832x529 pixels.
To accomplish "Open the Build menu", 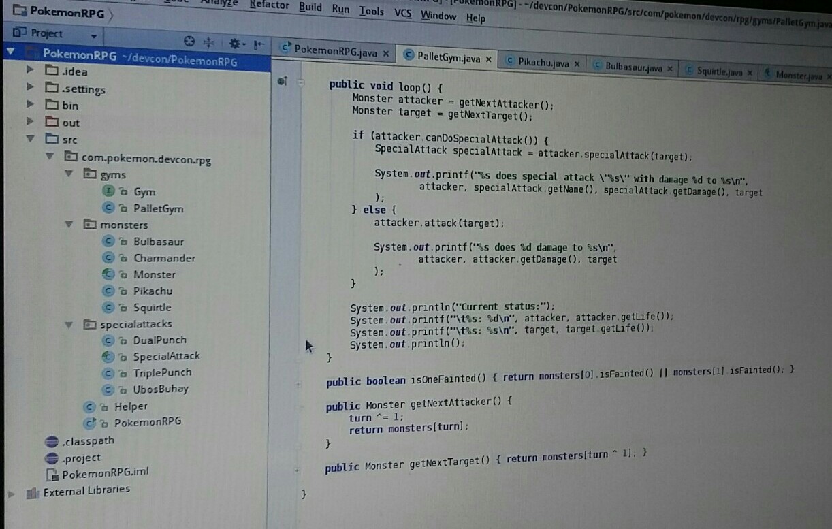I will [x=310, y=7].
